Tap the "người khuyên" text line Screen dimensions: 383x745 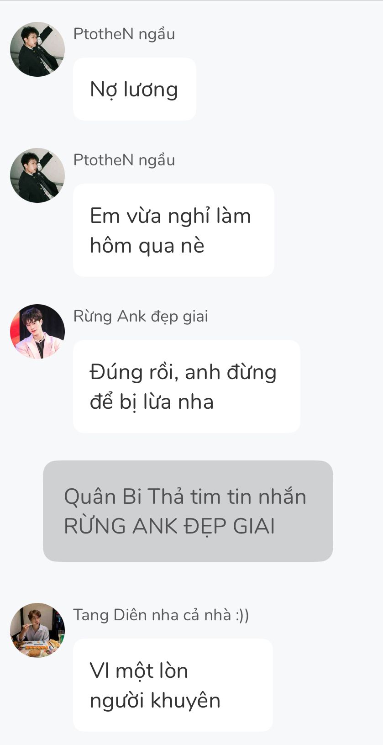tap(155, 701)
